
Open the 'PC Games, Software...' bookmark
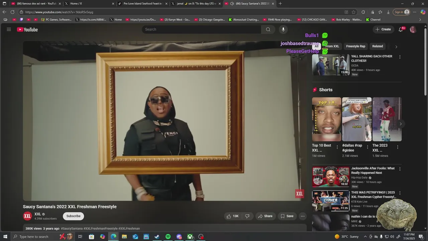[56, 20]
